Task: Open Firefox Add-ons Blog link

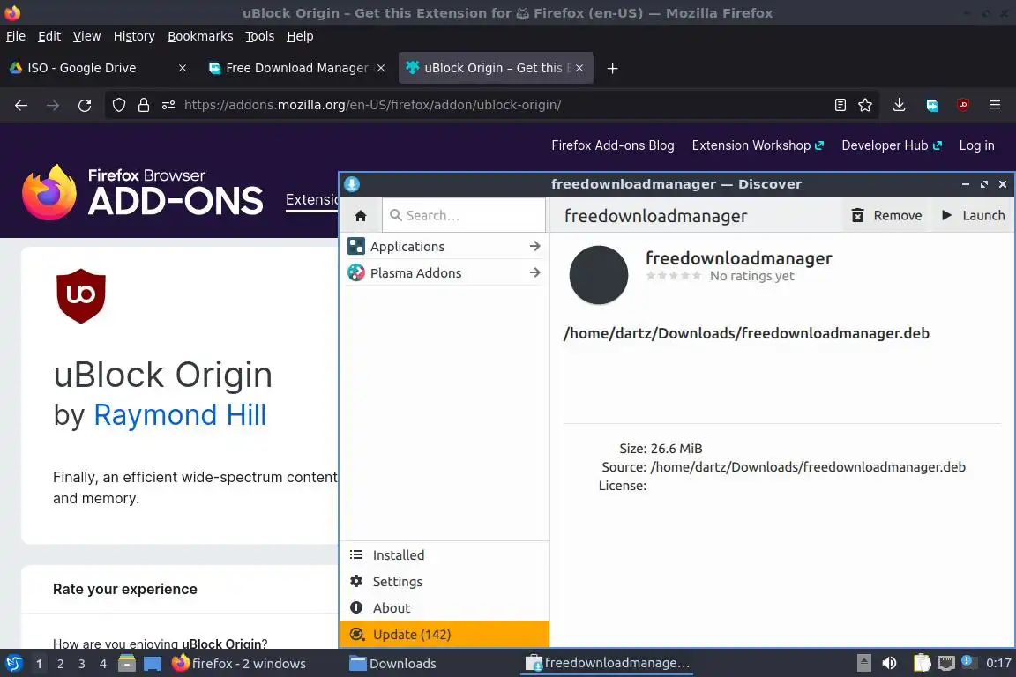Action: [613, 145]
